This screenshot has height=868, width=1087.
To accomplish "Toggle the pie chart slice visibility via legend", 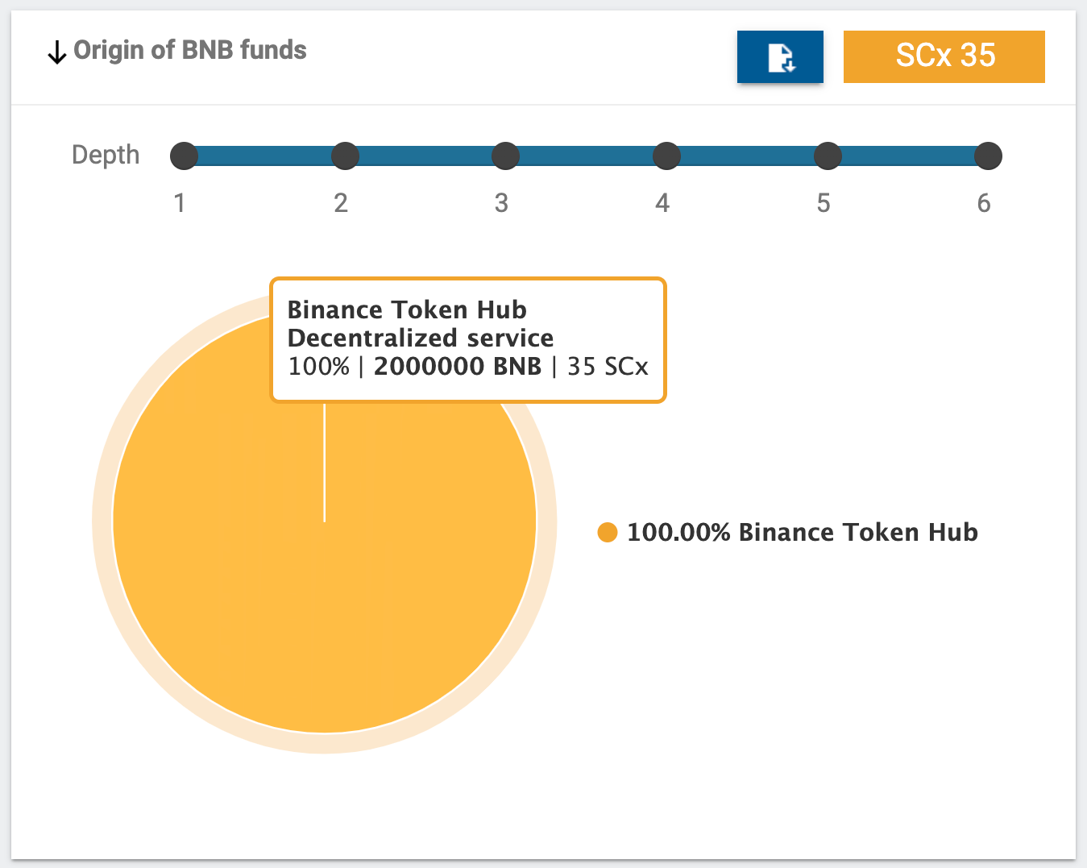I will [803, 532].
